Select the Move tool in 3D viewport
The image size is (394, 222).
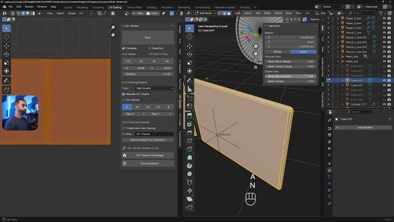[190, 46]
